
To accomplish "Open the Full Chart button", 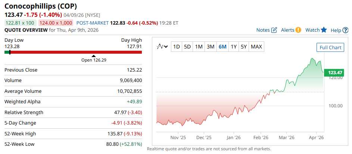I will (330, 47).
